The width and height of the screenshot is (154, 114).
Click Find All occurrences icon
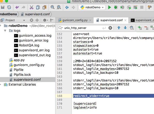[x=132, y=28]
